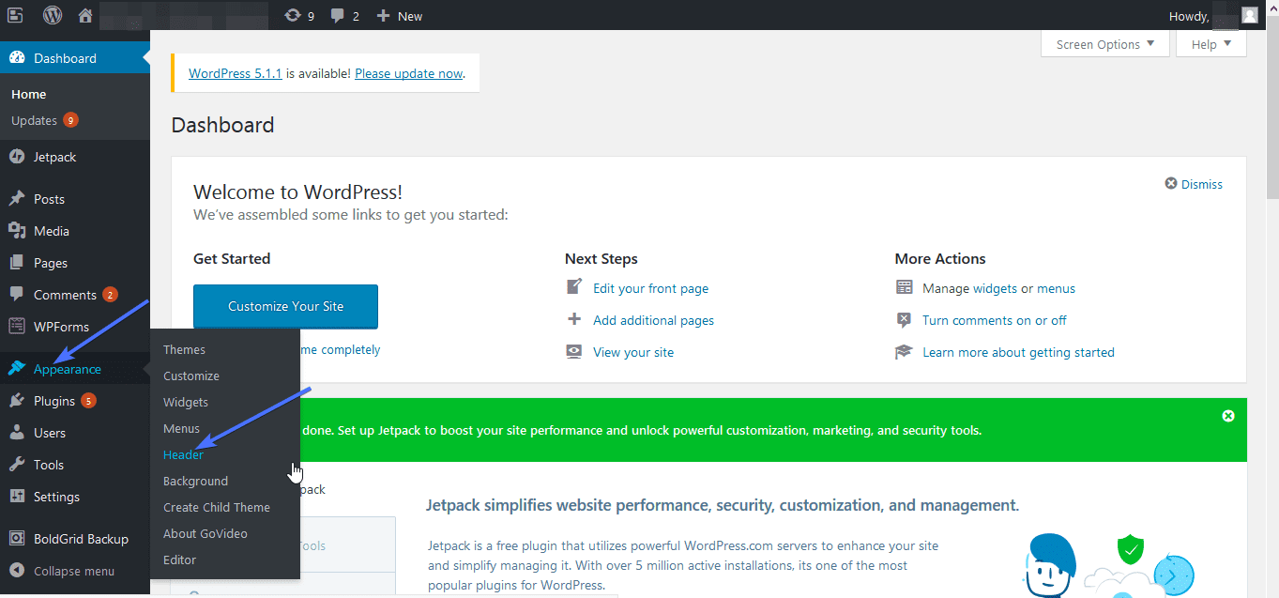Image resolution: width=1279 pixels, height=598 pixels.
Task: Open Themes from the Appearance submenu
Action: [x=184, y=348]
